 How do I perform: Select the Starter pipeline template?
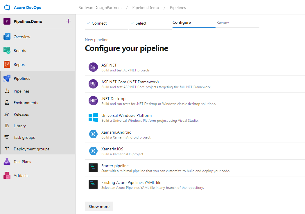115,165
